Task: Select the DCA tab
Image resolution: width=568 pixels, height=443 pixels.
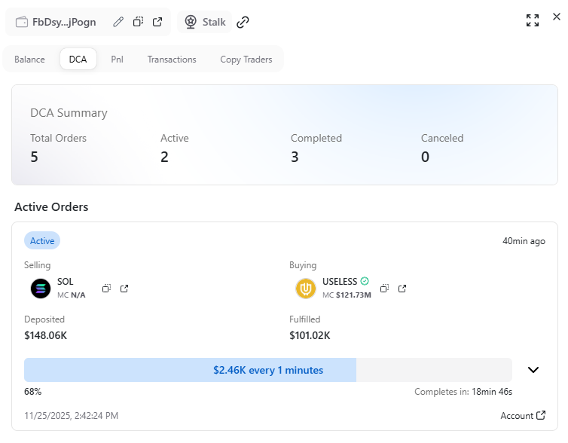Action: click(78, 59)
